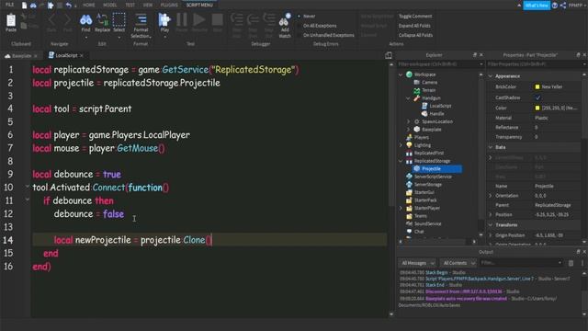
Task: Expand the Lighting node
Action: [x=401, y=145]
